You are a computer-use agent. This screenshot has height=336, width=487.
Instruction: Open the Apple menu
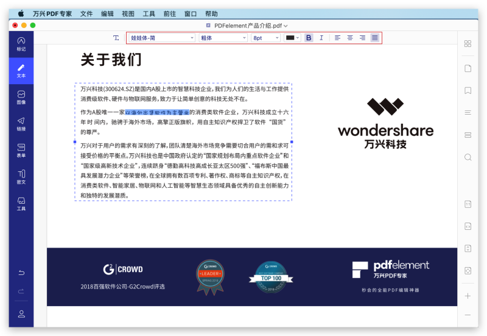(21, 13)
